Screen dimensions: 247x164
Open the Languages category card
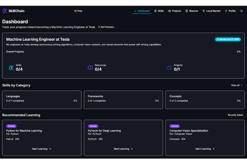click(x=42, y=100)
